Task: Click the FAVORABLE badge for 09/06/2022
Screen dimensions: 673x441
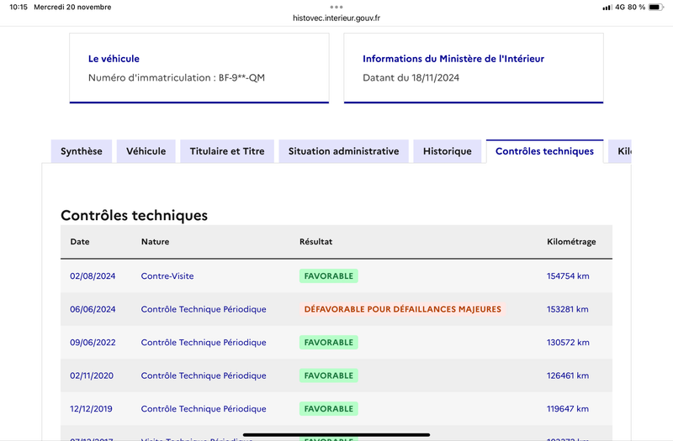Action: coord(329,343)
